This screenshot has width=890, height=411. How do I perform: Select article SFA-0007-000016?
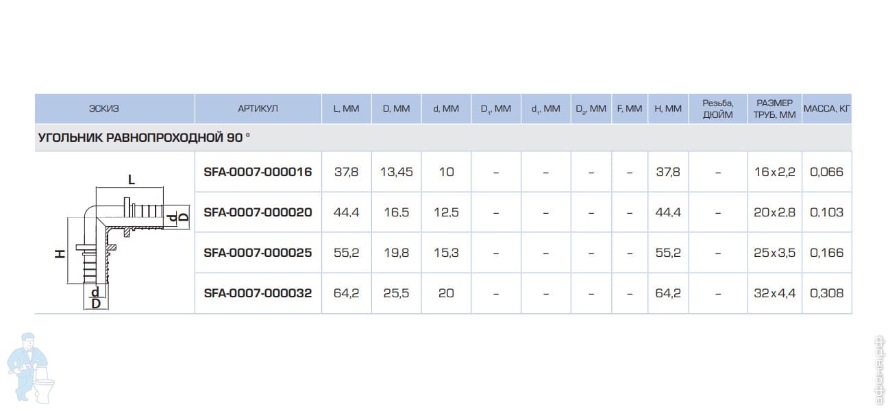click(x=258, y=172)
